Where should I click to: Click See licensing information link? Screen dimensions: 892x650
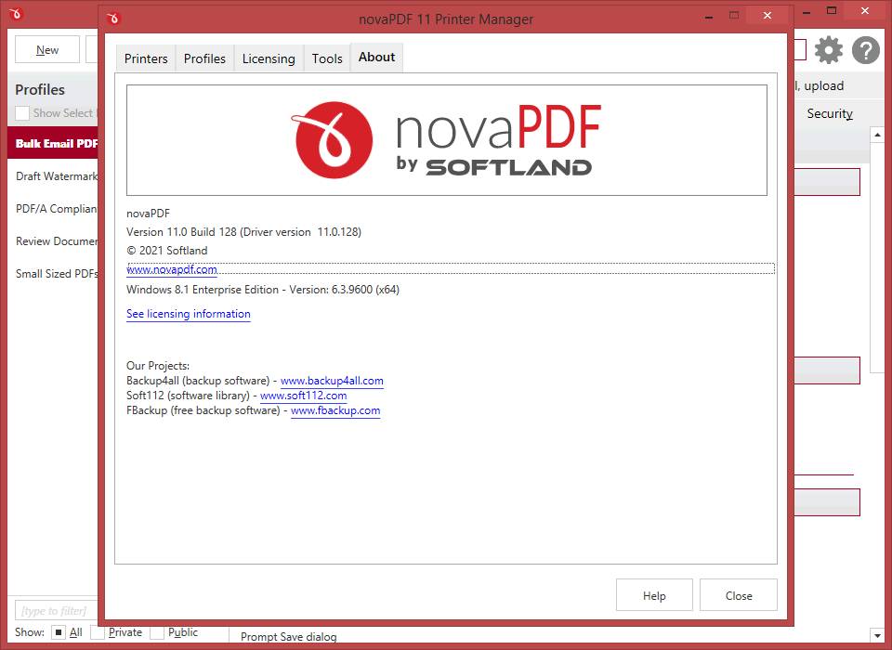pos(189,314)
